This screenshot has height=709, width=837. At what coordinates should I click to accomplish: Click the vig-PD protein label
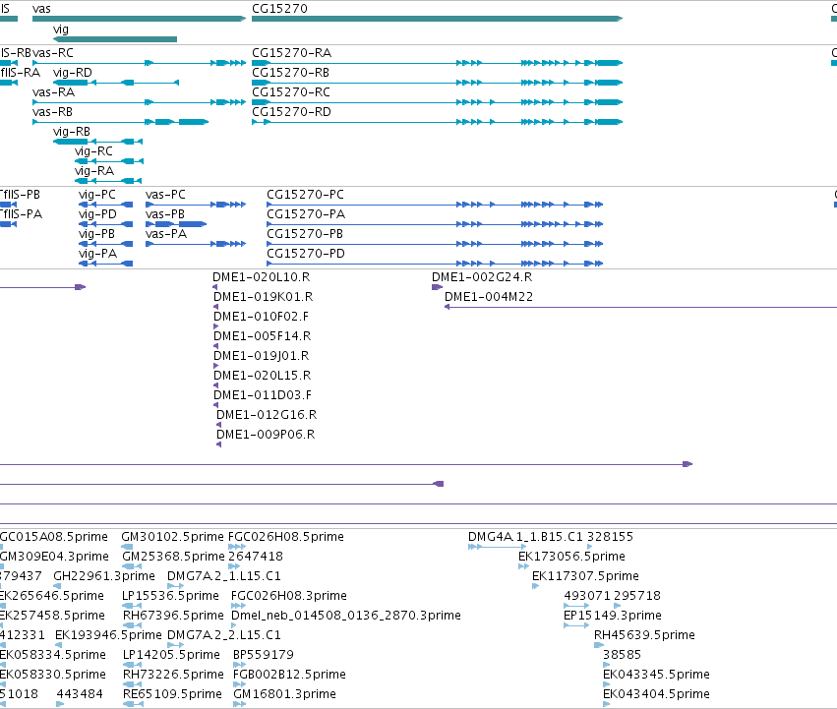(x=97, y=214)
